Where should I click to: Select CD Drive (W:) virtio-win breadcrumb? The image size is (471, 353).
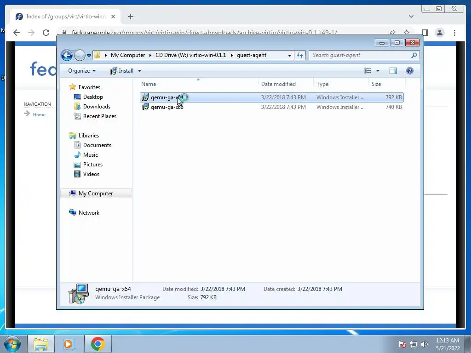pyautogui.click(x=190, y=55)
